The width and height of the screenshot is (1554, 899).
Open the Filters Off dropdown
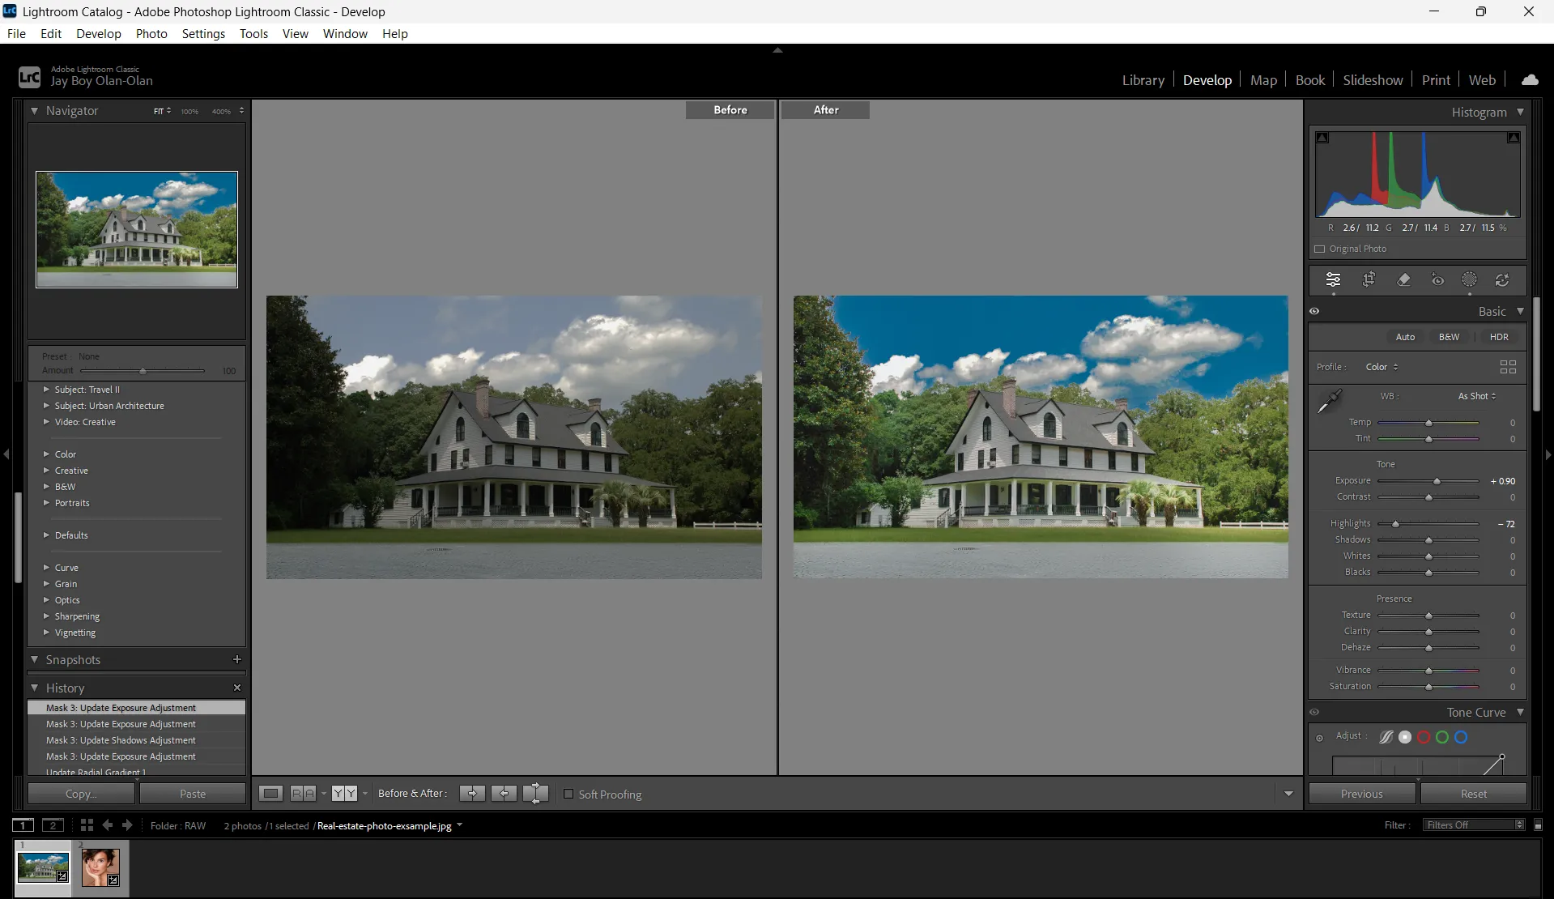tap(1474, 825)
